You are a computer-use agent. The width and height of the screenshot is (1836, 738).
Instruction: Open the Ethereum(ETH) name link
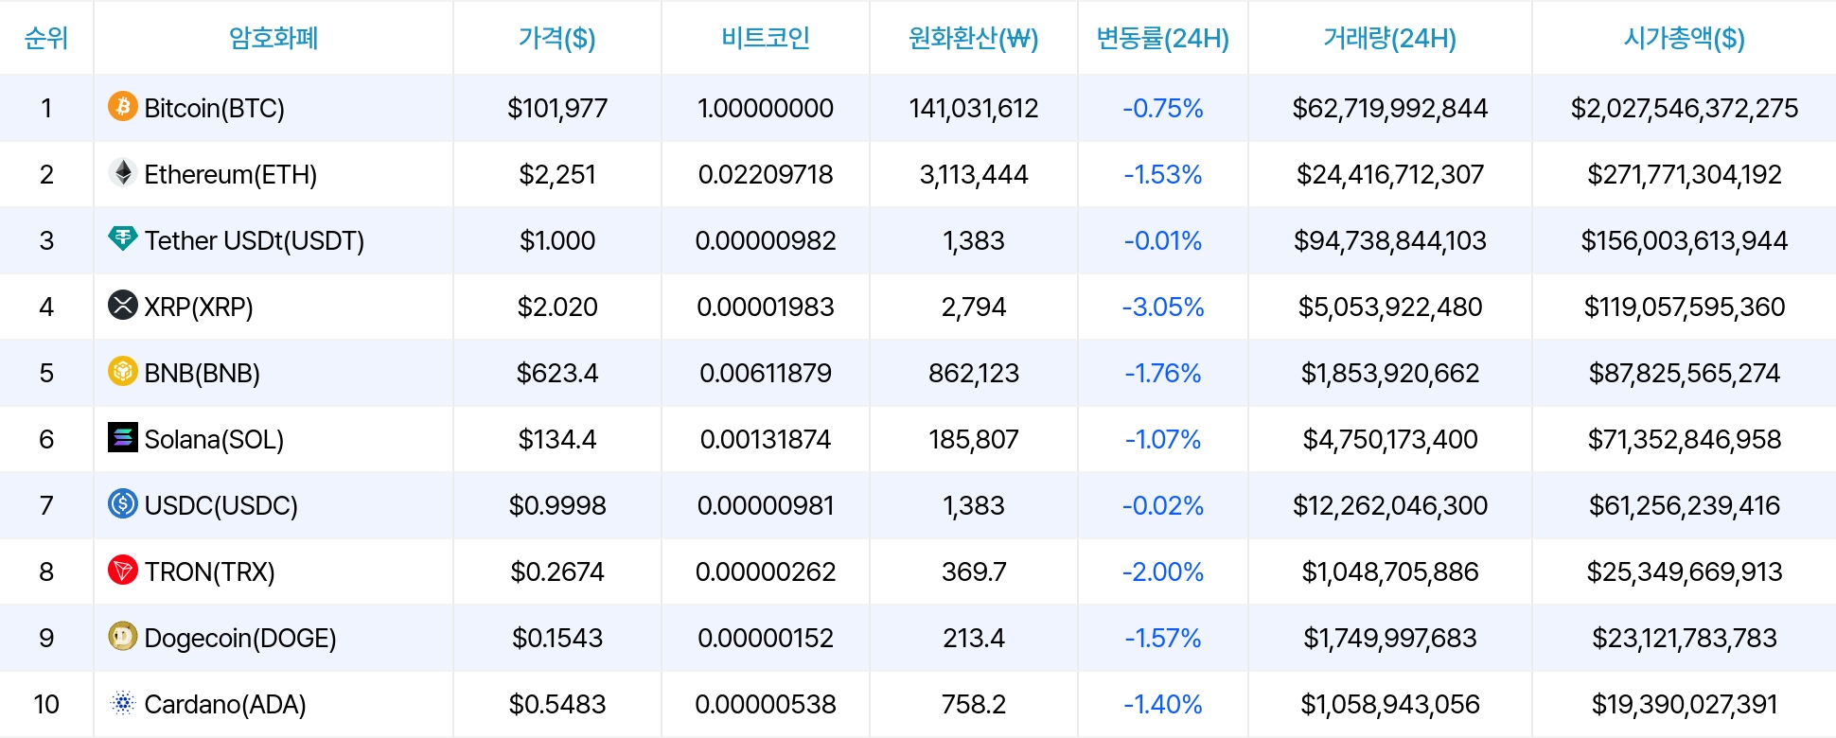coord(231,174)
